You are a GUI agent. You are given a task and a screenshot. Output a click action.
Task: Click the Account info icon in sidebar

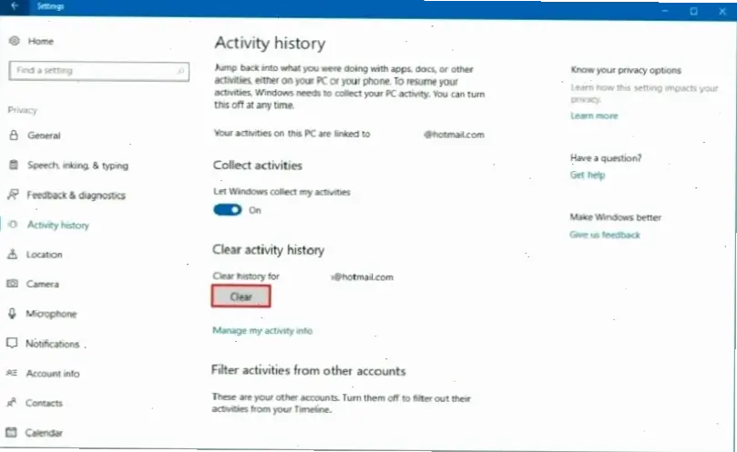click(x=12, y=373)
